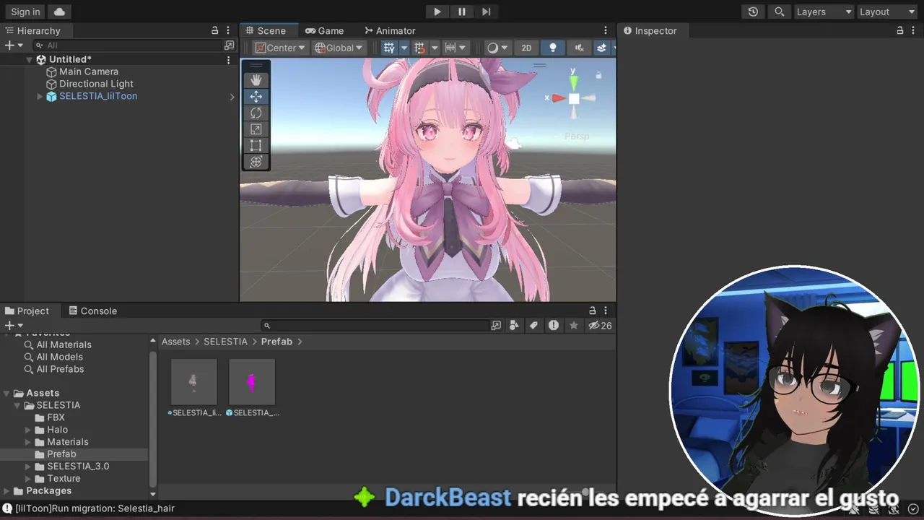The width and height of the screenshot is (924, 520).
Task: Switch to the Scene tab
Action: (266, 30)
